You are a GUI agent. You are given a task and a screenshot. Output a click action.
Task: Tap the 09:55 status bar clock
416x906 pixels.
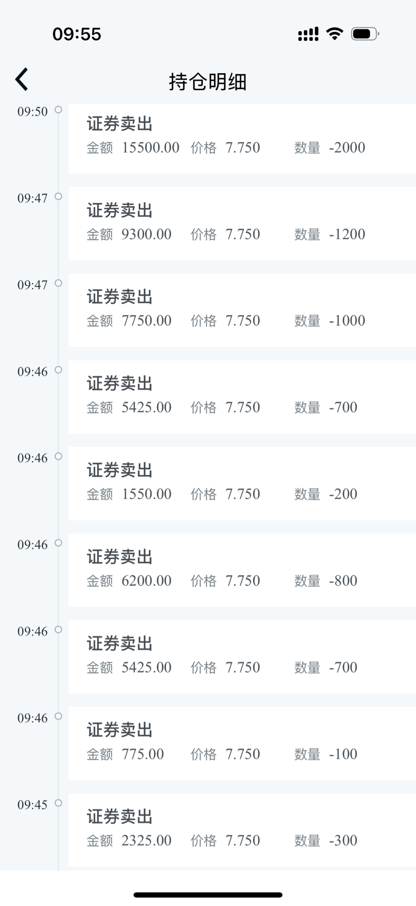77,34
